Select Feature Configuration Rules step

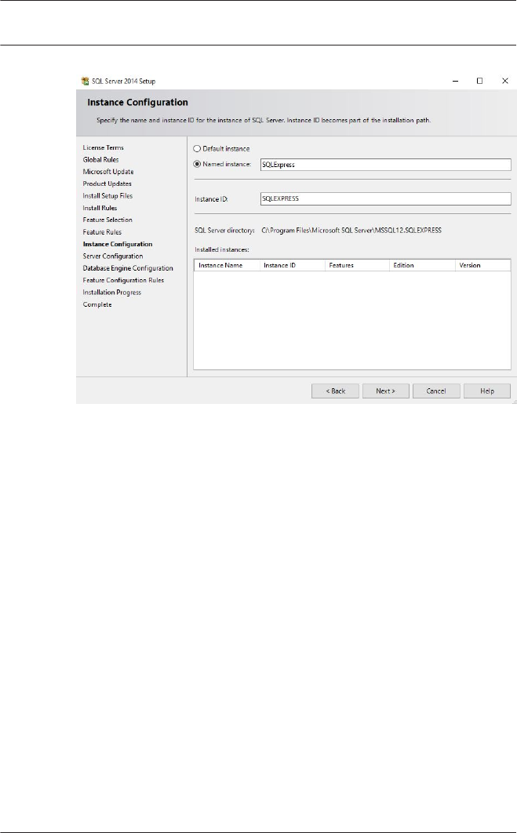(123, 281)
